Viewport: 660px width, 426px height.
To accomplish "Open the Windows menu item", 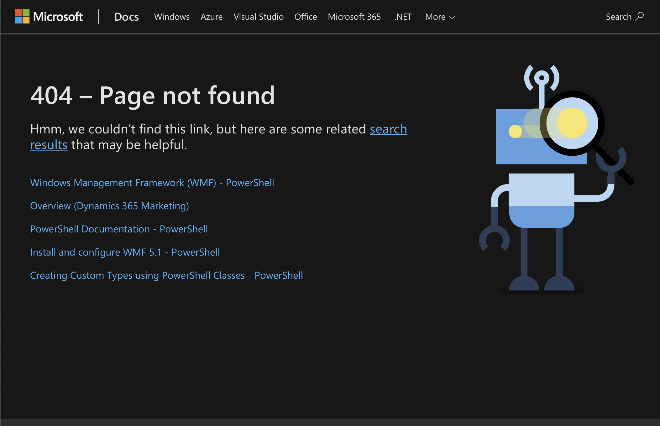I will (x=172, y=17).
